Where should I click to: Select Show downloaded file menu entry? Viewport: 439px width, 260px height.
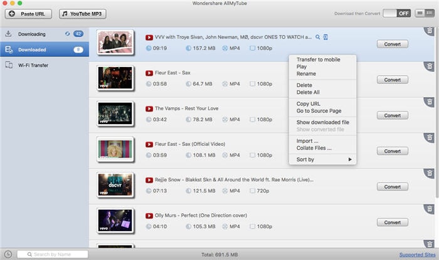[x=323, y=122]
